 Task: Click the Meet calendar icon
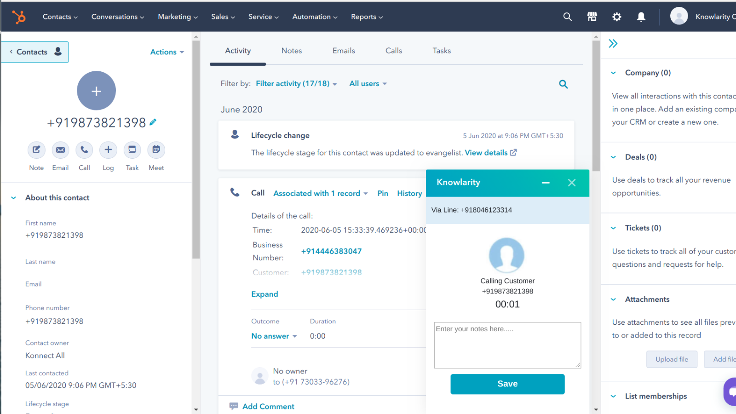coord(156,150)
